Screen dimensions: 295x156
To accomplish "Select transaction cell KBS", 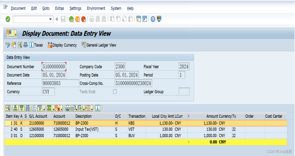I will (x=137, y=123).
